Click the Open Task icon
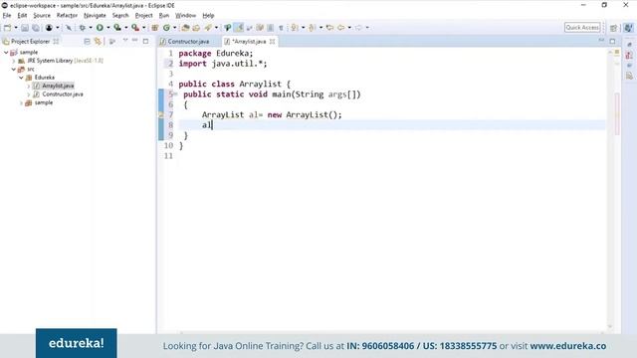 click(196, 28)
